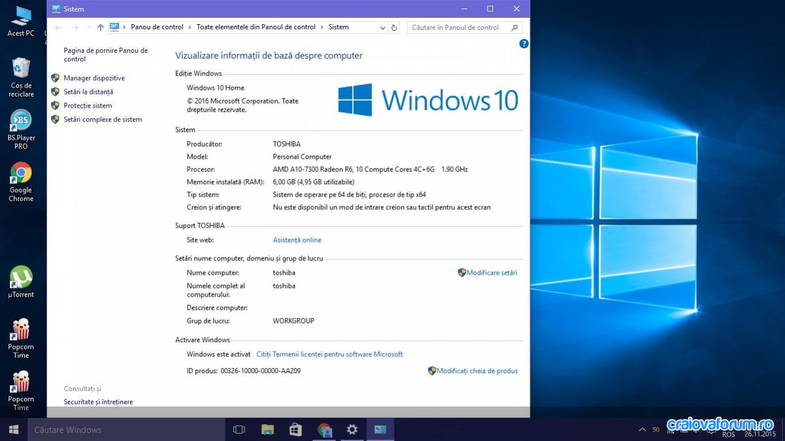Click the date 26.11.2015 on the taskbar
785x441 pixels.
[760, 434]
